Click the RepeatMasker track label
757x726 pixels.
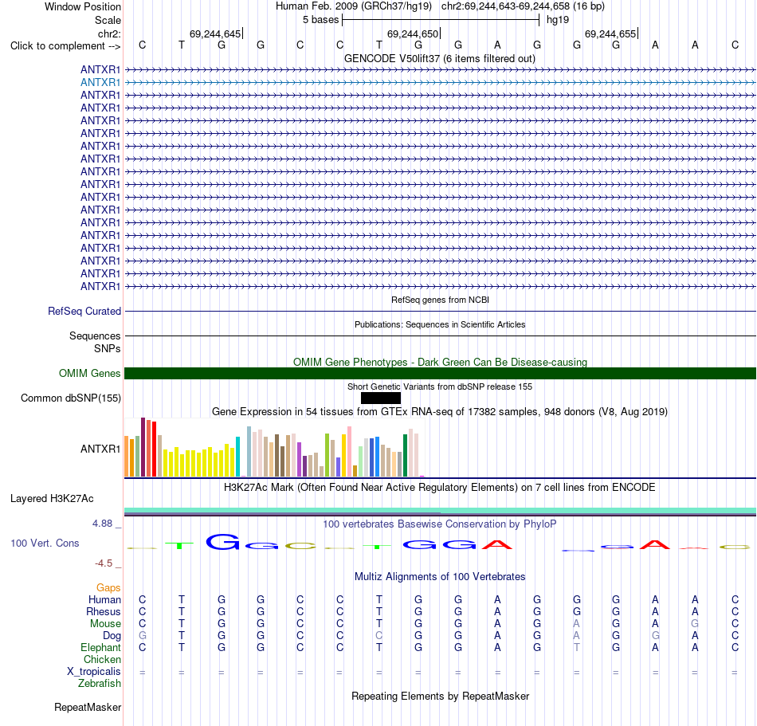[88, 707]
